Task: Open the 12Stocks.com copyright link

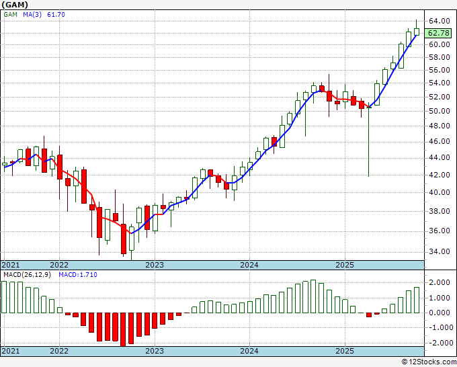Action: [429, 362]
